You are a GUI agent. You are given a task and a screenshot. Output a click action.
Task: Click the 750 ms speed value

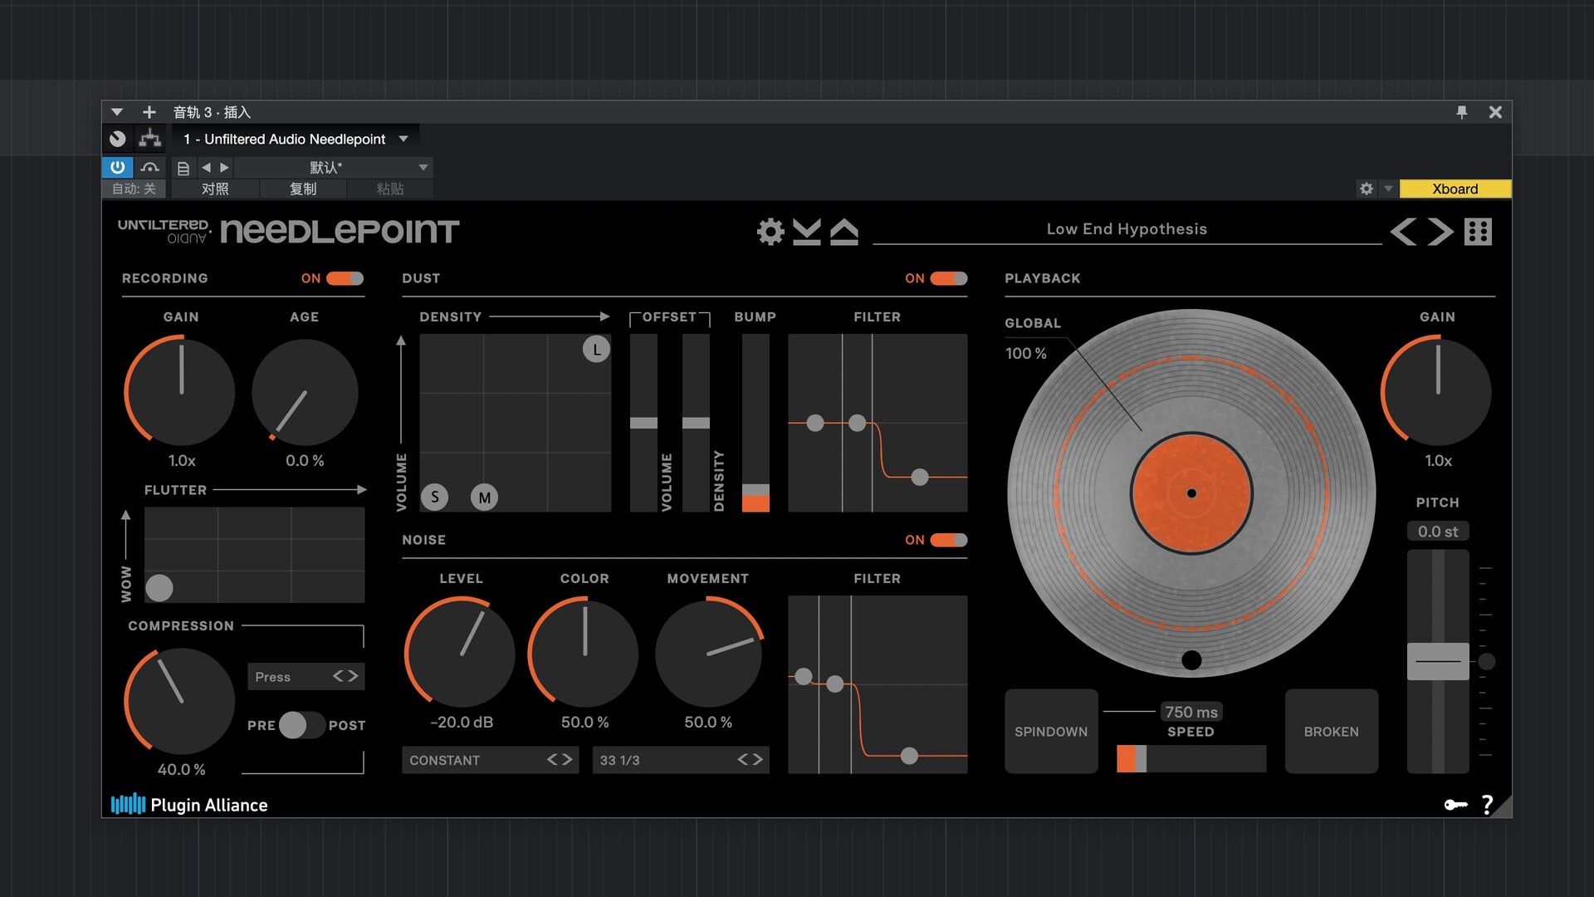click(1191, 712)
